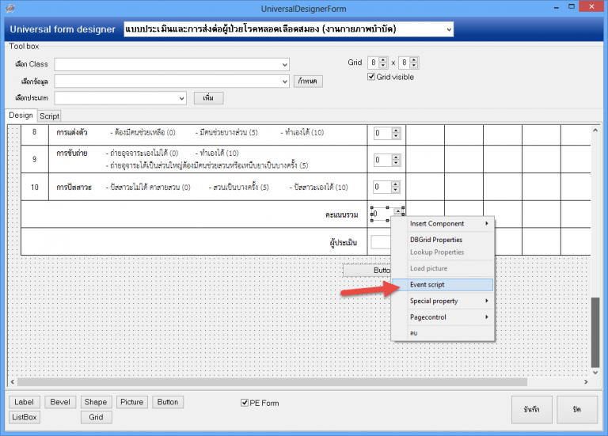This screenshot has width=608, height=436.
Task: Choose Load picture from context menu
Action: [443, 268]
